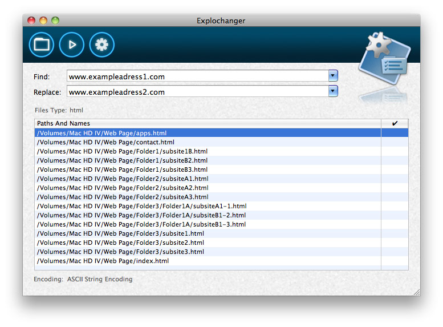Select Folder2/subsiteA2.html row
Viewport: 443px width, 327px height.
tap(221, 188)
